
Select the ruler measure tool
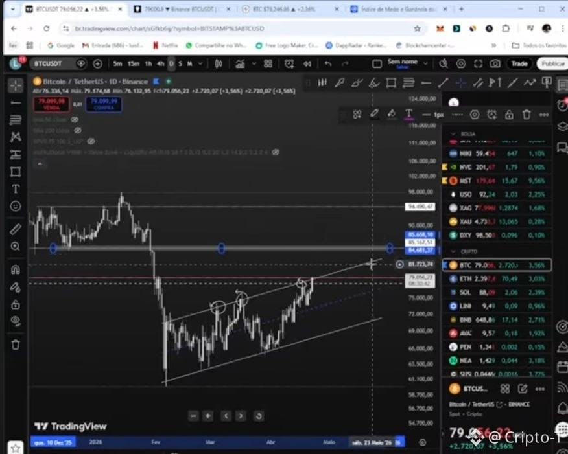click(x=15, y=229)
